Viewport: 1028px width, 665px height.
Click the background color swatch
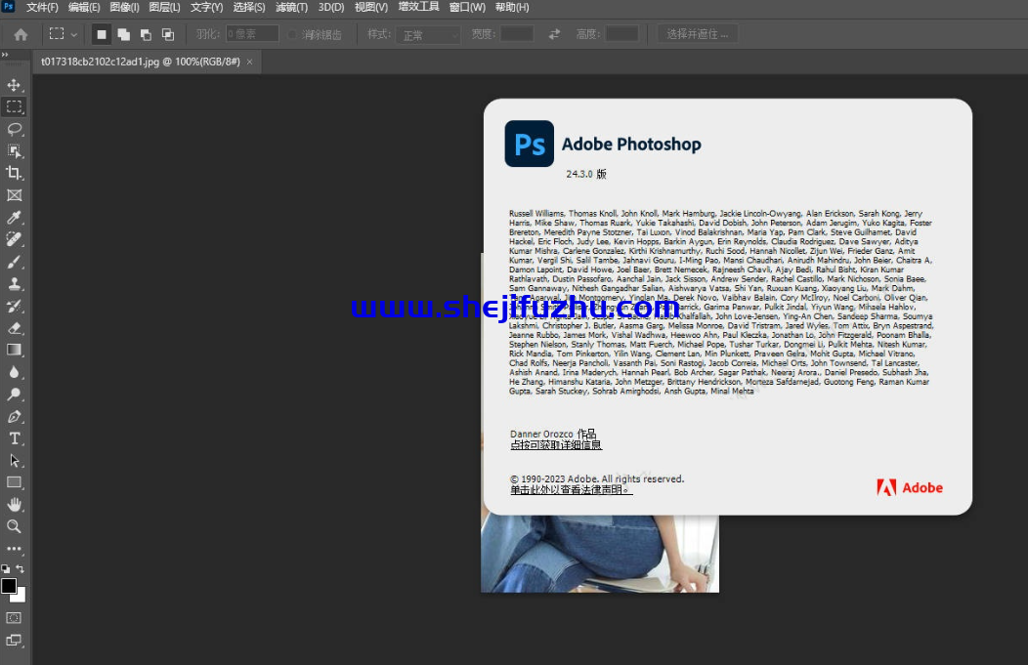pyautogui.click(x=21, y=596)
